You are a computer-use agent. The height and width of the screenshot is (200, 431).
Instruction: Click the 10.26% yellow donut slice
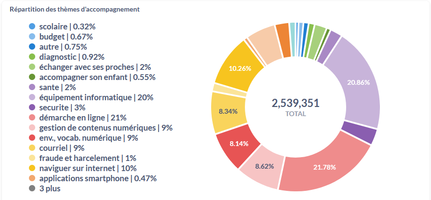(x=240, y=68)
